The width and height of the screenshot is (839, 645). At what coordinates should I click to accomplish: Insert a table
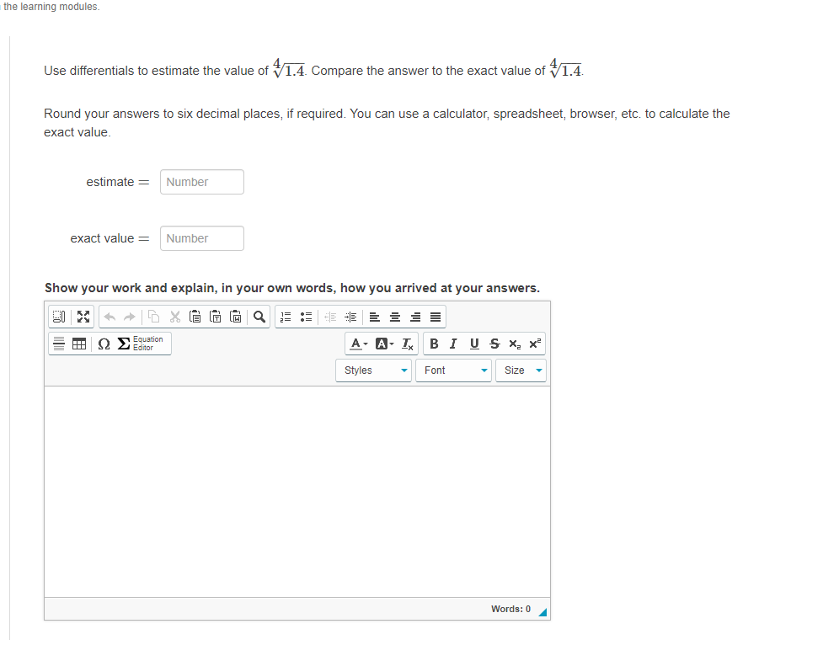coord(79,344)
